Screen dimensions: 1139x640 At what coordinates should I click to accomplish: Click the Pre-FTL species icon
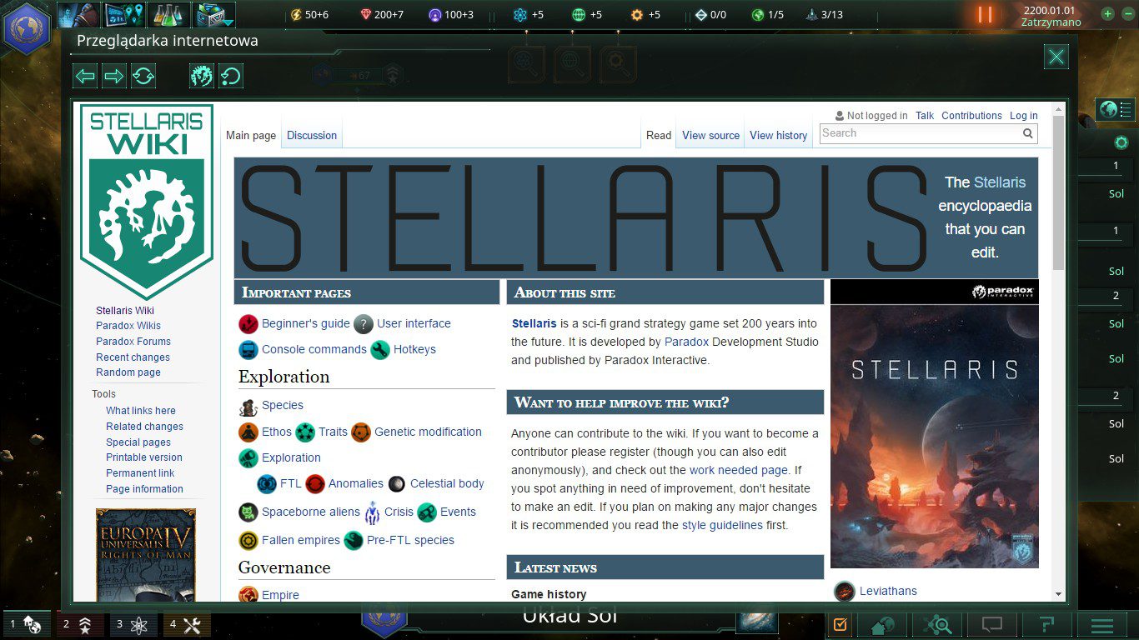tap(354, 541)
